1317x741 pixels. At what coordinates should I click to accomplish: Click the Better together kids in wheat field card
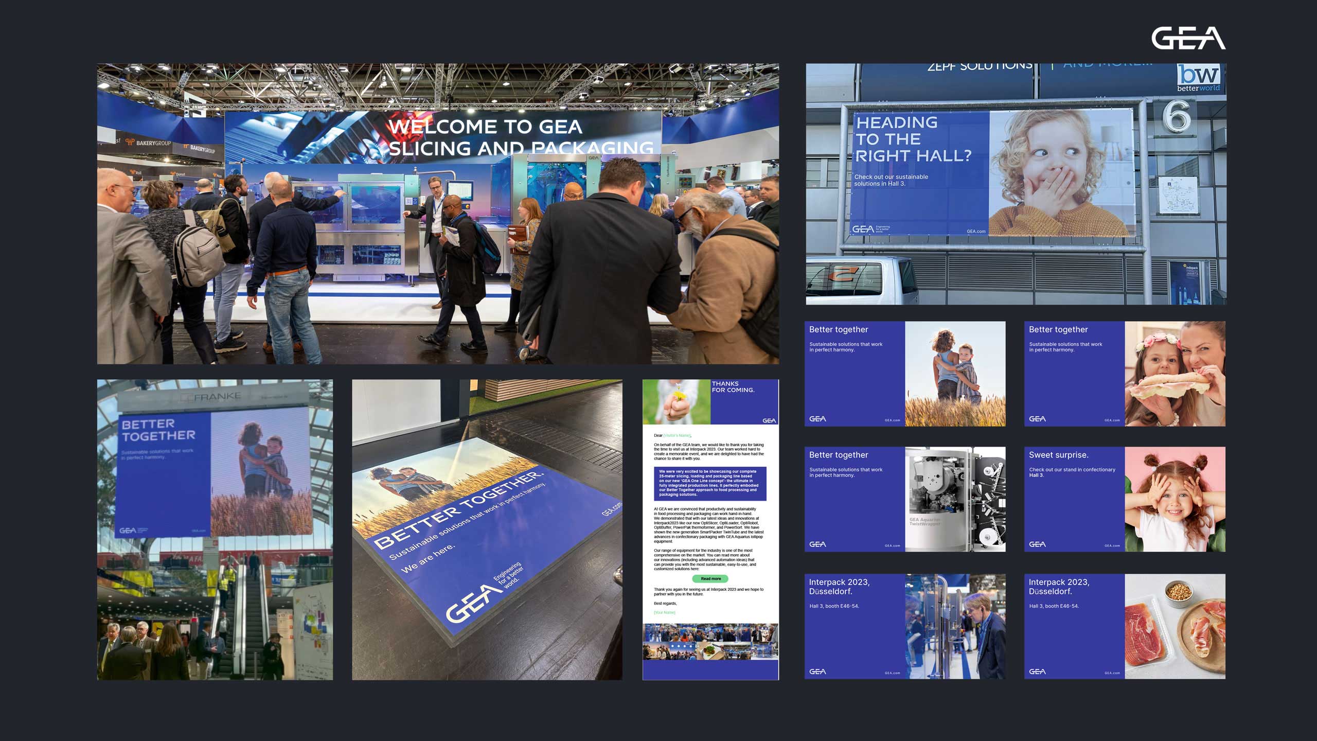(904, 374)
